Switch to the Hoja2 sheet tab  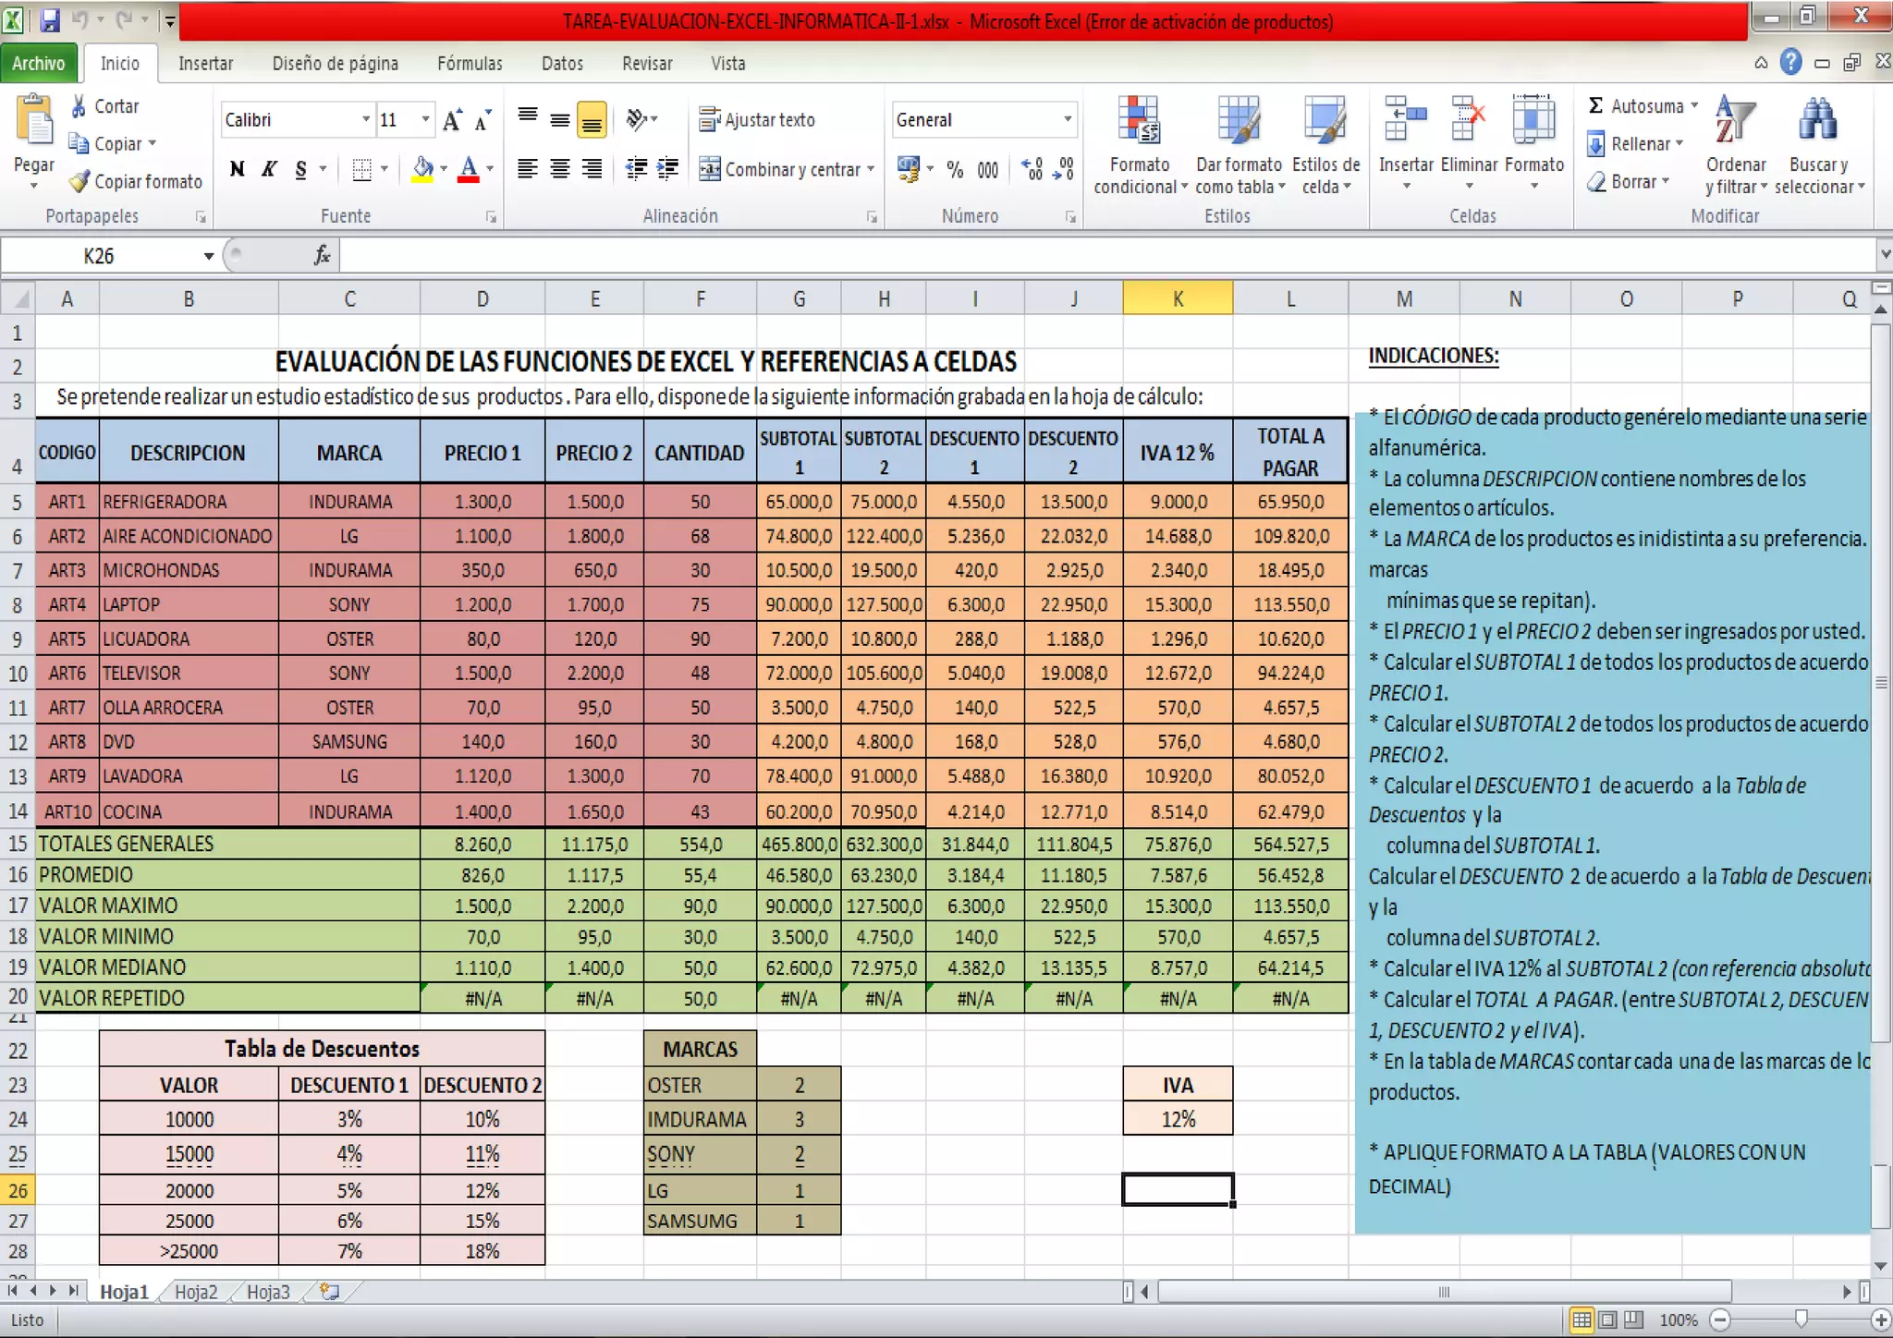(x=196, y=1292)
